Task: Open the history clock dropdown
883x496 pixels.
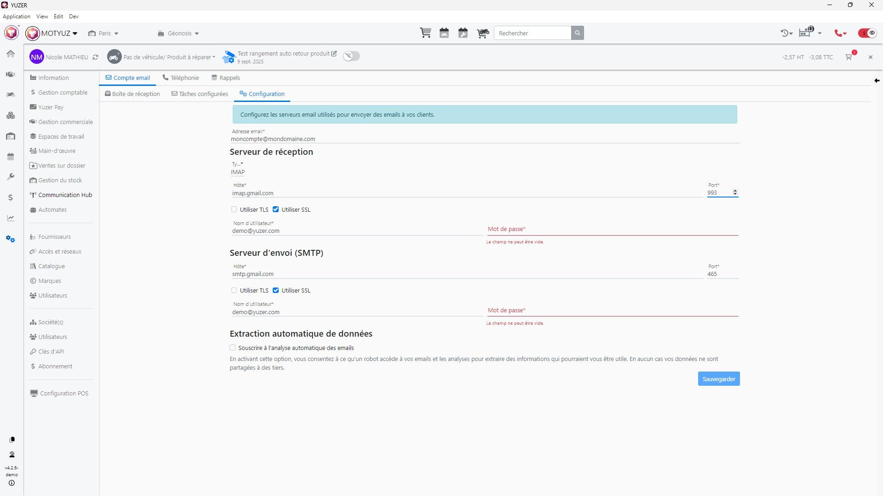Action: tap(786, 33)
